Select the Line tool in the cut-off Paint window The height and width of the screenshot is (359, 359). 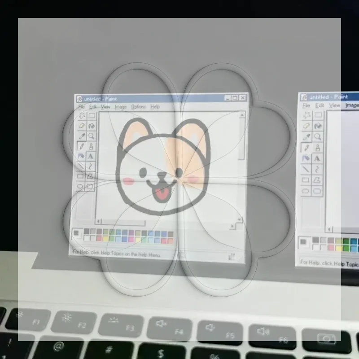tap(306, 169)
